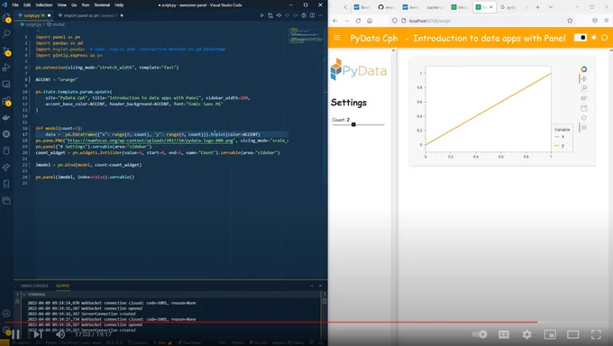Run Python file with play icon
Image resolution: width=613 pixels, height=346 pixels.
coord(262,15)
